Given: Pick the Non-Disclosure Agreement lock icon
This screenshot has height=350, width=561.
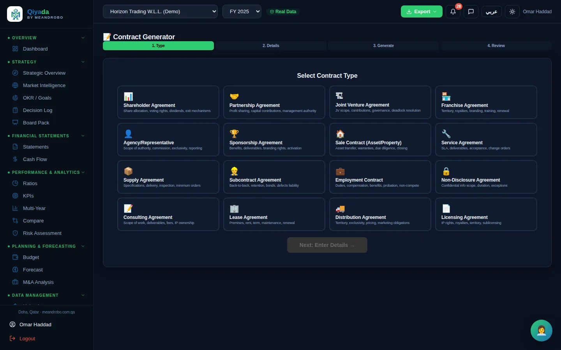Looking at the screenshot, I should tap(446, 171).
